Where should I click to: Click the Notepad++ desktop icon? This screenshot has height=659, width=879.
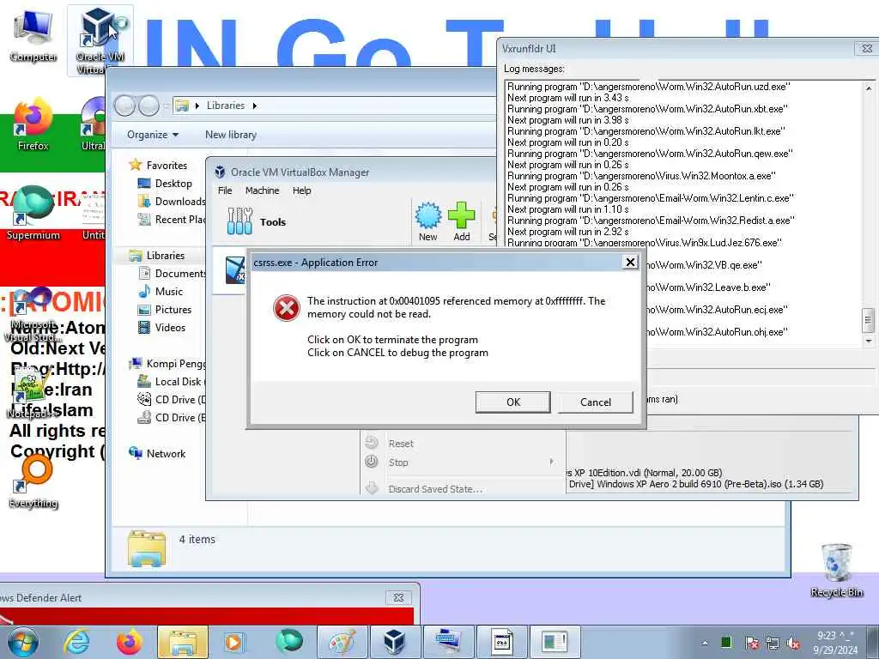pyautogui.click(x=32, y=392)
